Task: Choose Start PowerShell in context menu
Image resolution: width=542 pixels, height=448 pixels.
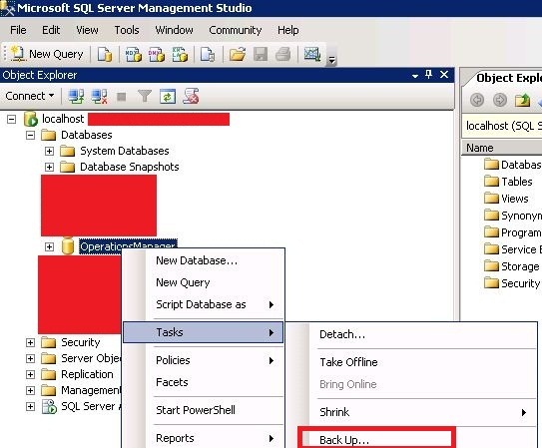Action: [204, 410]
